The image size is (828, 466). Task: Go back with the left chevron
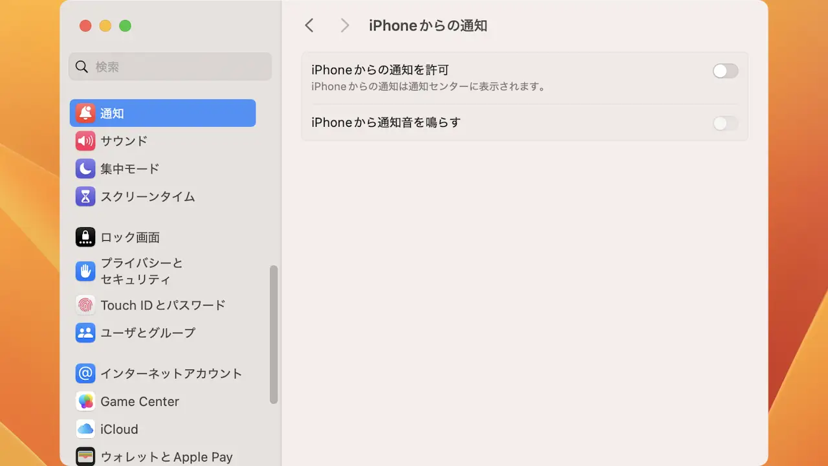tap(309, 25)
